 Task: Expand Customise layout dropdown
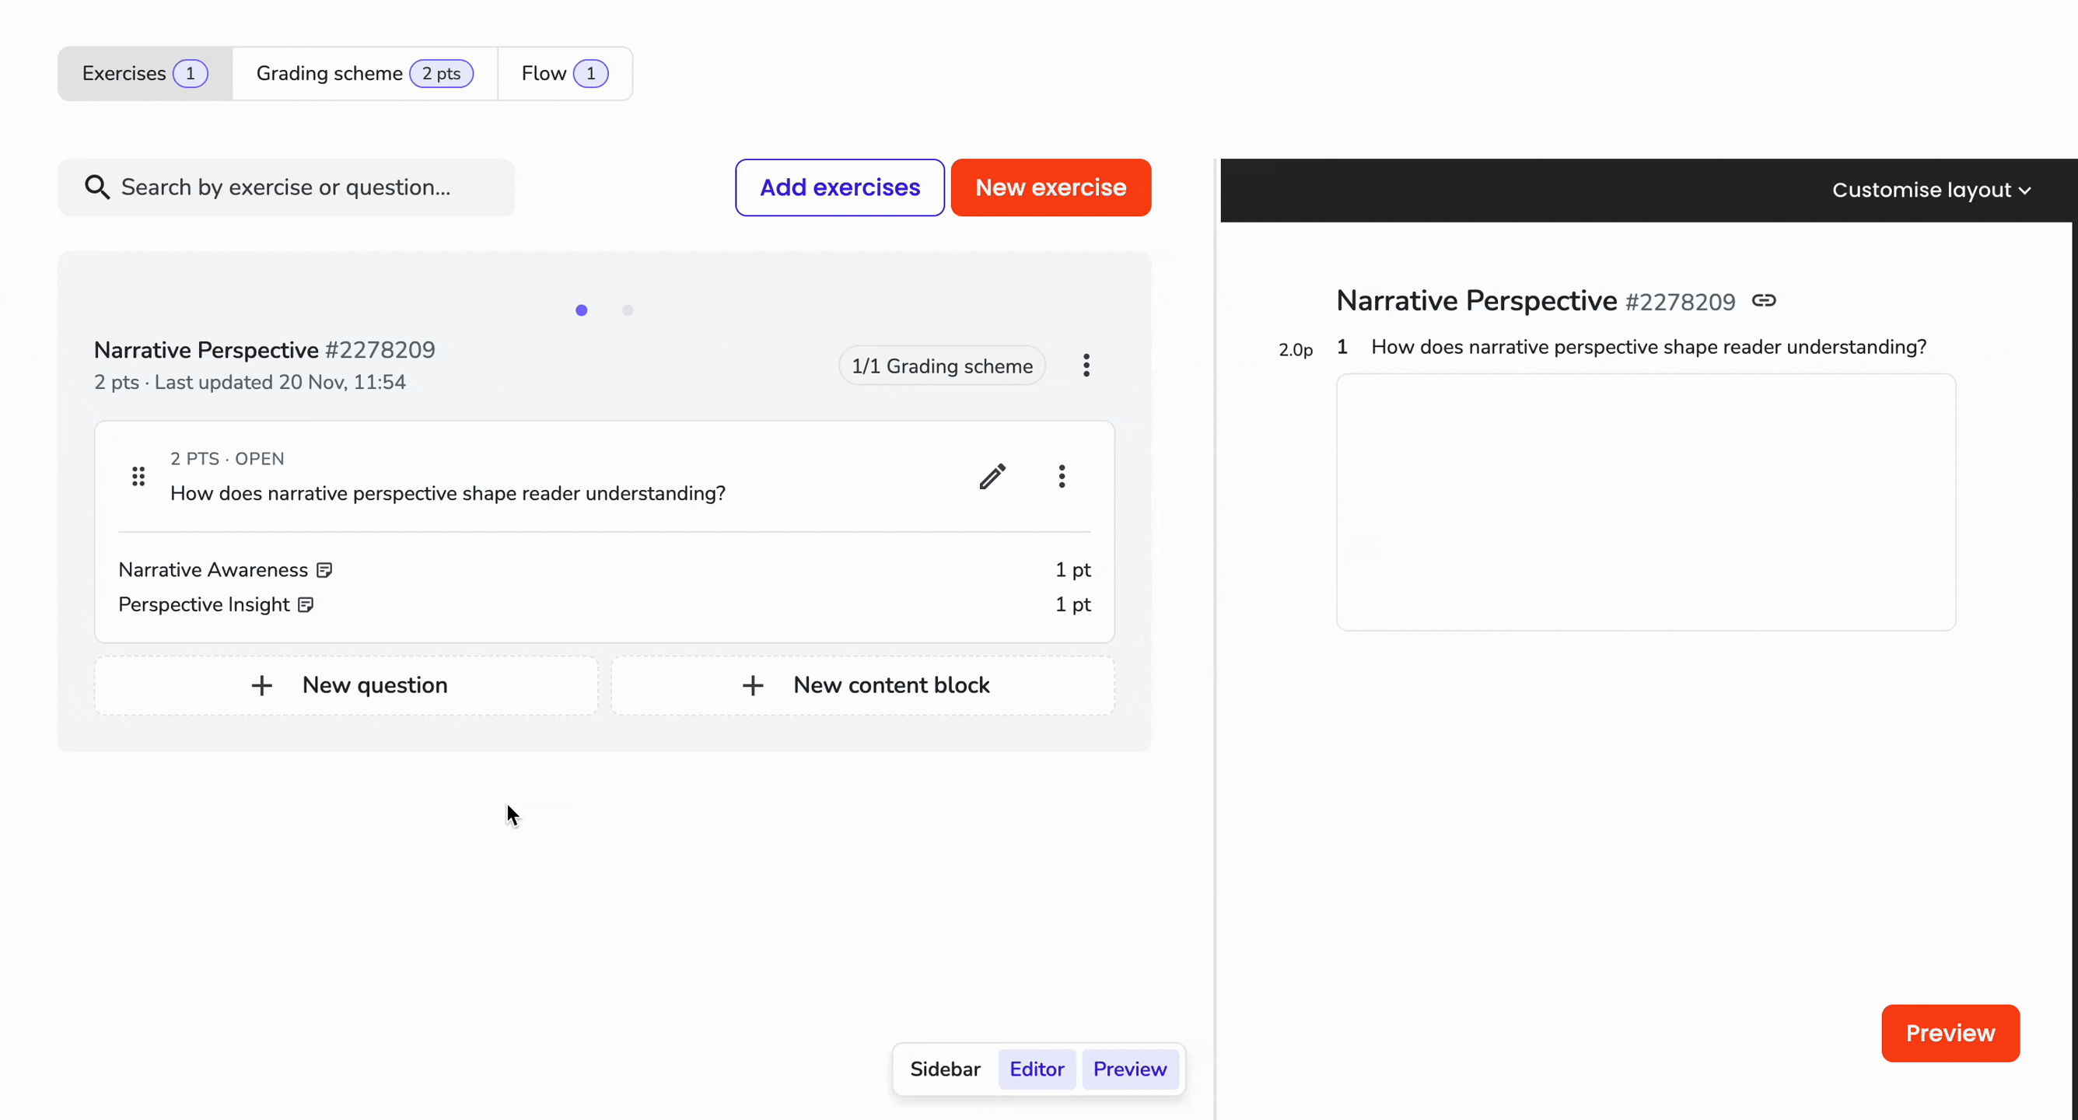(1931, 191)
